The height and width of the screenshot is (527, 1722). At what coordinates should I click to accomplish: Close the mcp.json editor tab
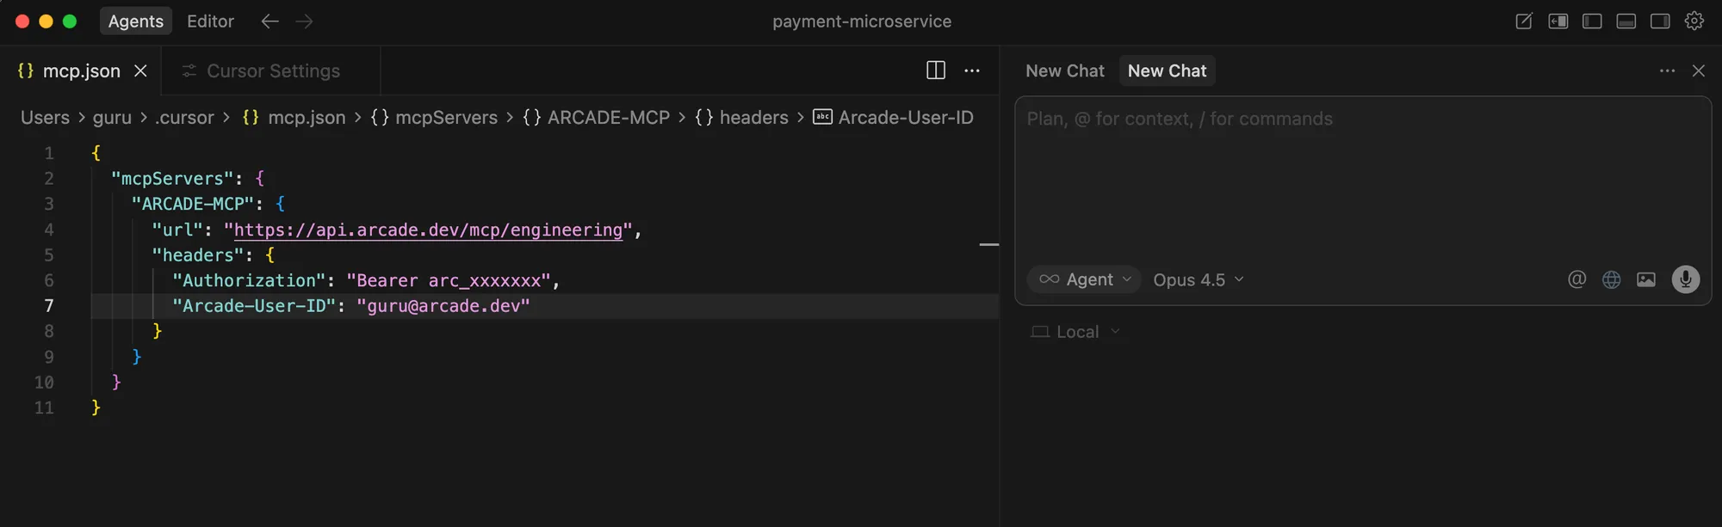point(140,70)
